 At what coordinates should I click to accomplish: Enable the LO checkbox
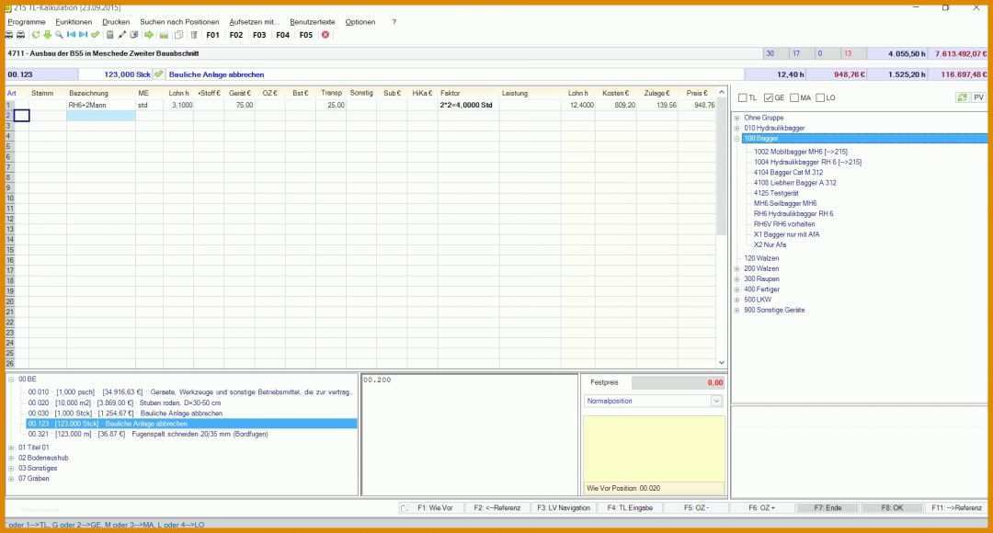coord(820,97)
